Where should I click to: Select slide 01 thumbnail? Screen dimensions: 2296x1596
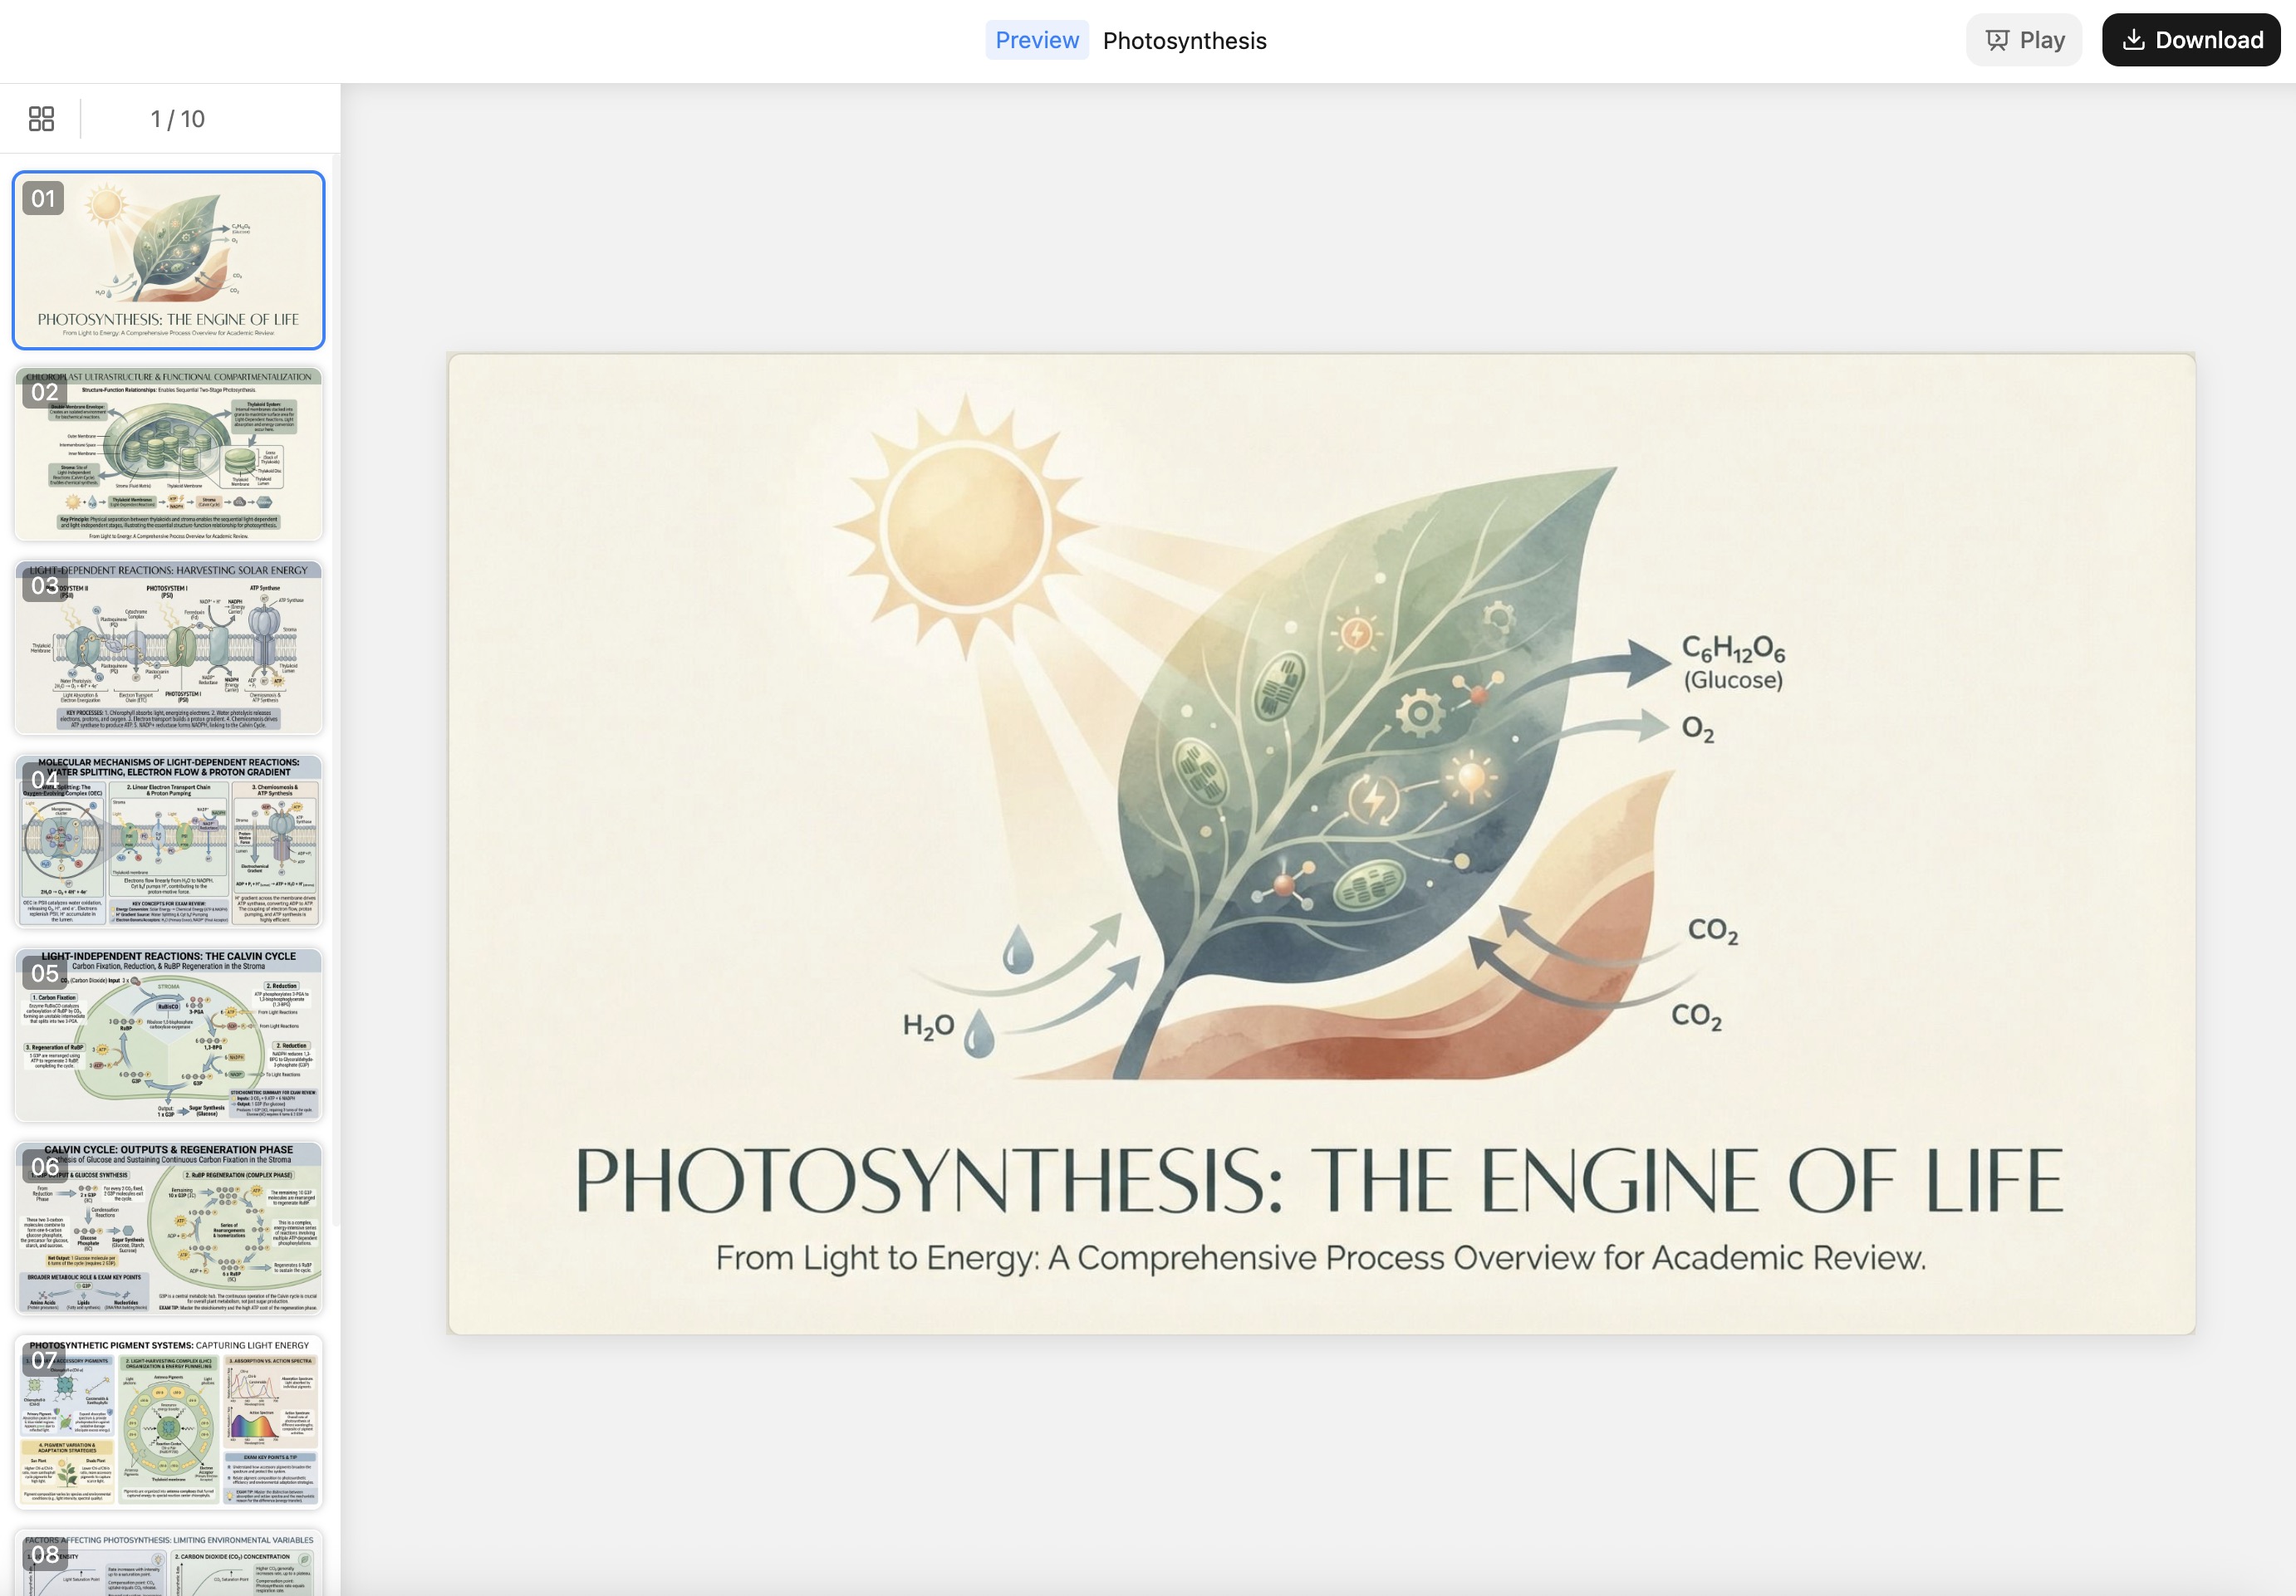(168, 260)
